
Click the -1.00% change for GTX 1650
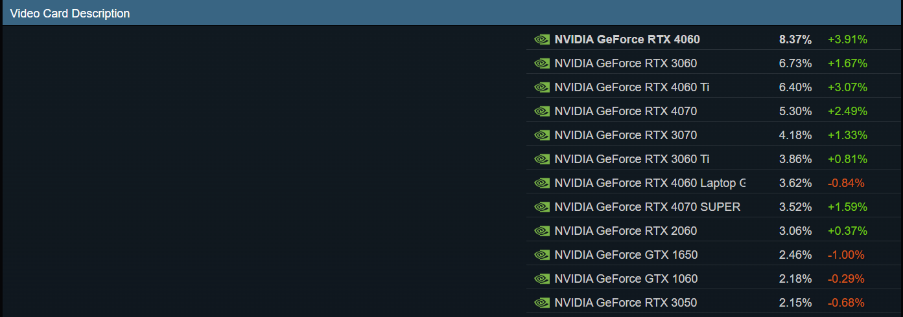pyautogui.click(x=846, y=255)
